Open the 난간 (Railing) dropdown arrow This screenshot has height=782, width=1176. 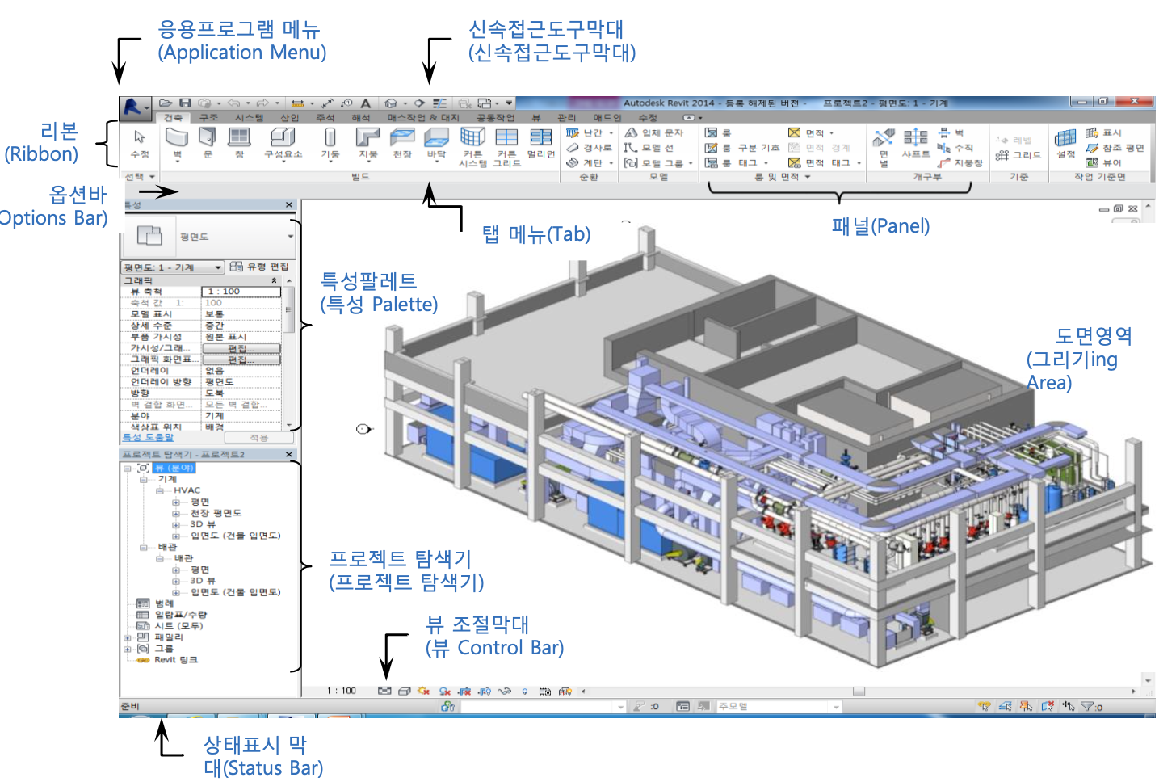611,132
